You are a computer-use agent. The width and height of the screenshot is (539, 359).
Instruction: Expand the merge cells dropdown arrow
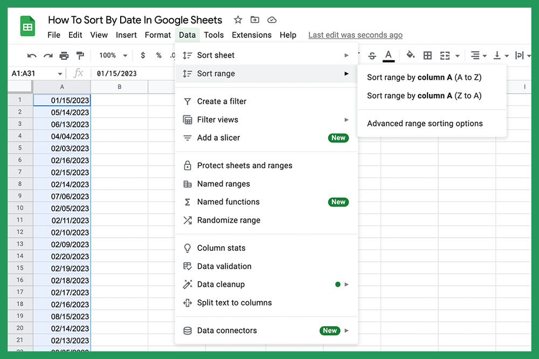pyautogui.click(x=458, y=56)
